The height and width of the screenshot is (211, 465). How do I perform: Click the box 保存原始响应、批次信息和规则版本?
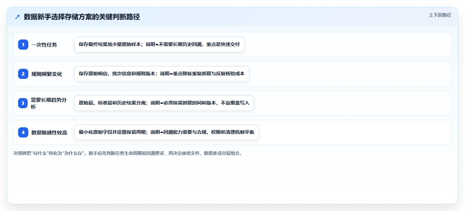point(162,74)
